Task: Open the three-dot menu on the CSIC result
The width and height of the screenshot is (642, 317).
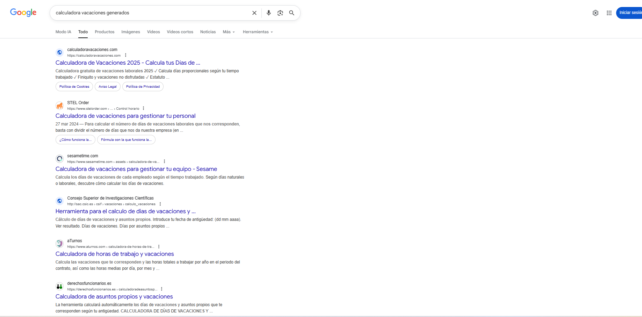Action: coord(160,203)
